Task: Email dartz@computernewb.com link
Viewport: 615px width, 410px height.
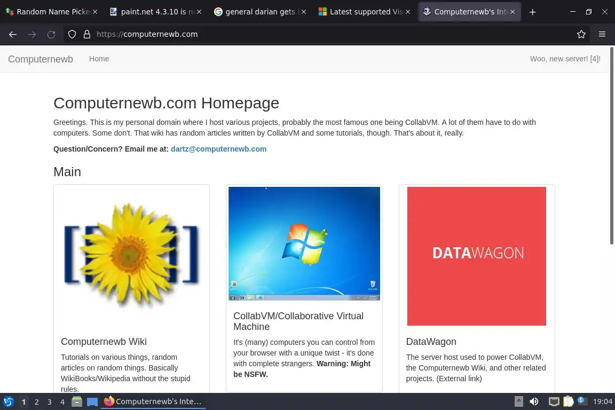Action: [x=218, y=149]
